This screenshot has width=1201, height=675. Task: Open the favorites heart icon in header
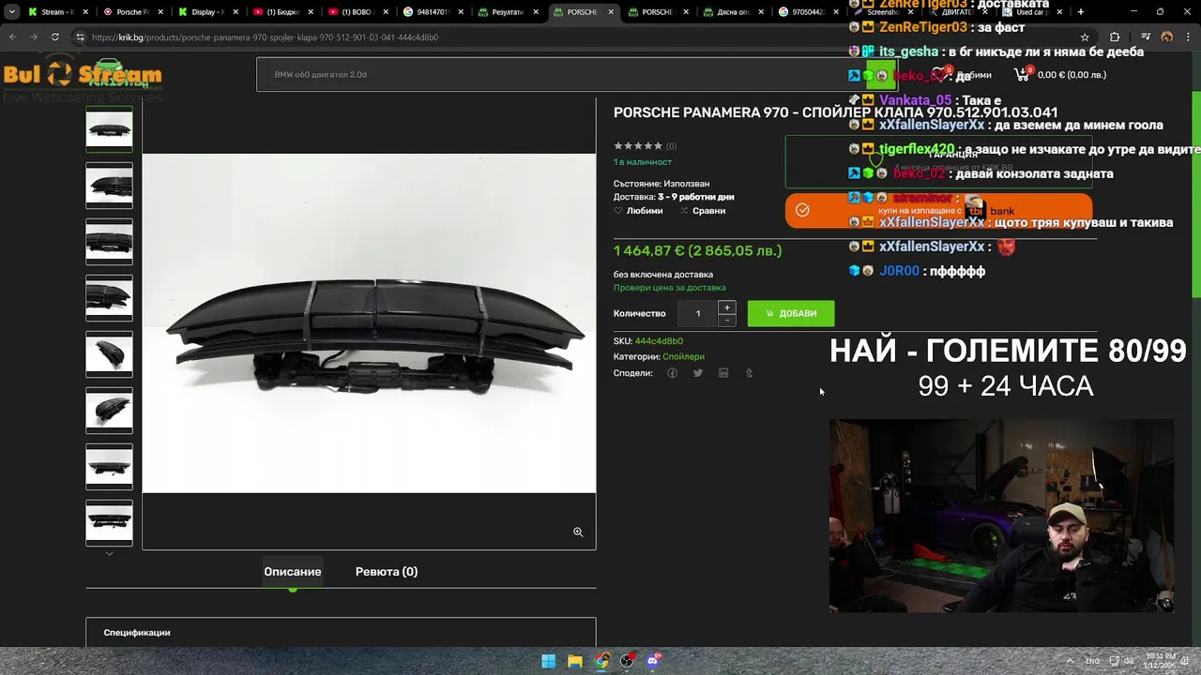click(939, 74)
